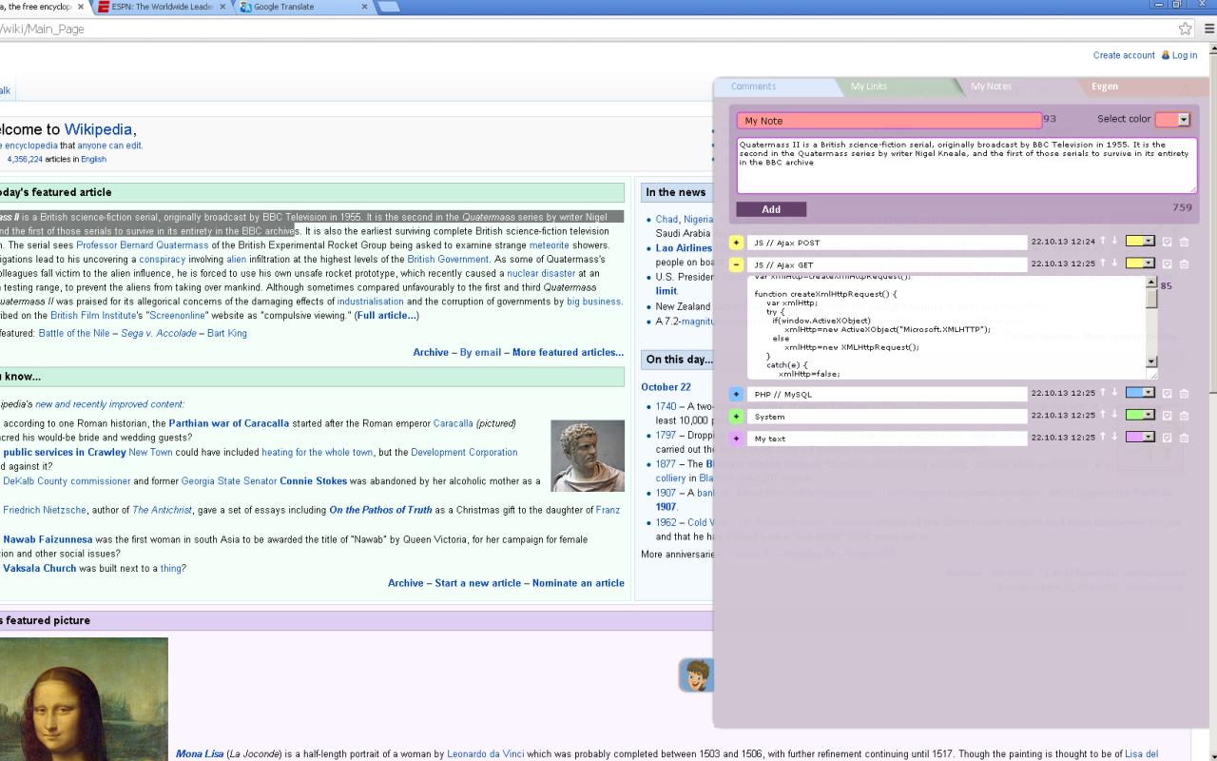Expand the 'PHP // MySQL' note
Image resolution: width=1217 pixels, height=761 pixels.
pyautogui.click(x=736, y=394)
